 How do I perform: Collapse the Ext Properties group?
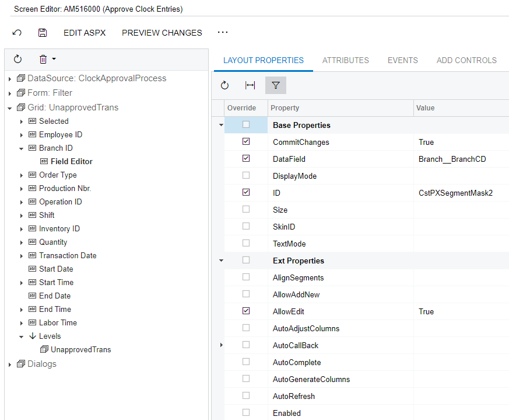pos(221,261)
